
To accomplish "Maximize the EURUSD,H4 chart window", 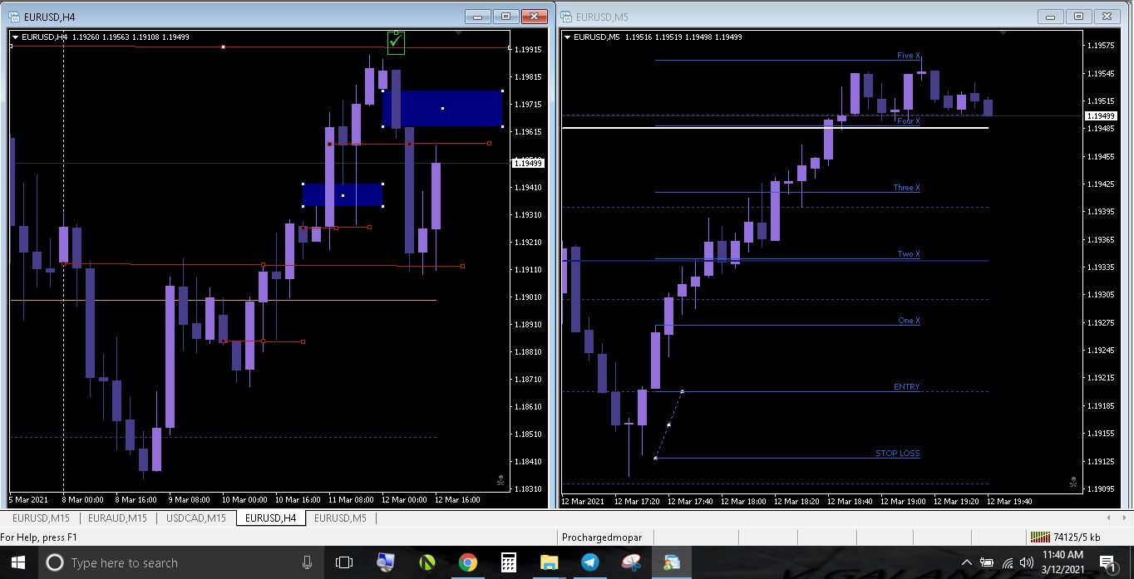I will pos(505,16).
